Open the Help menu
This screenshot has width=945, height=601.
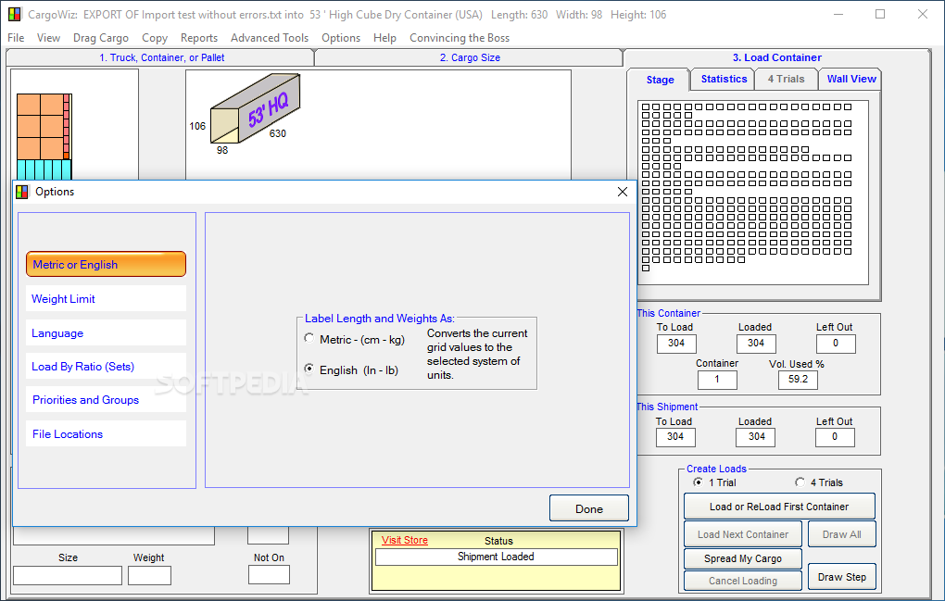[384, 37]
